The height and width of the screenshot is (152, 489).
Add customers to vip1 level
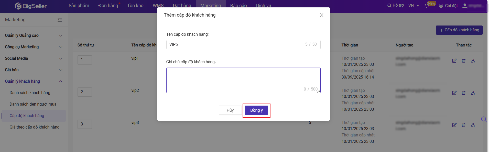click(x=473, y=61)
